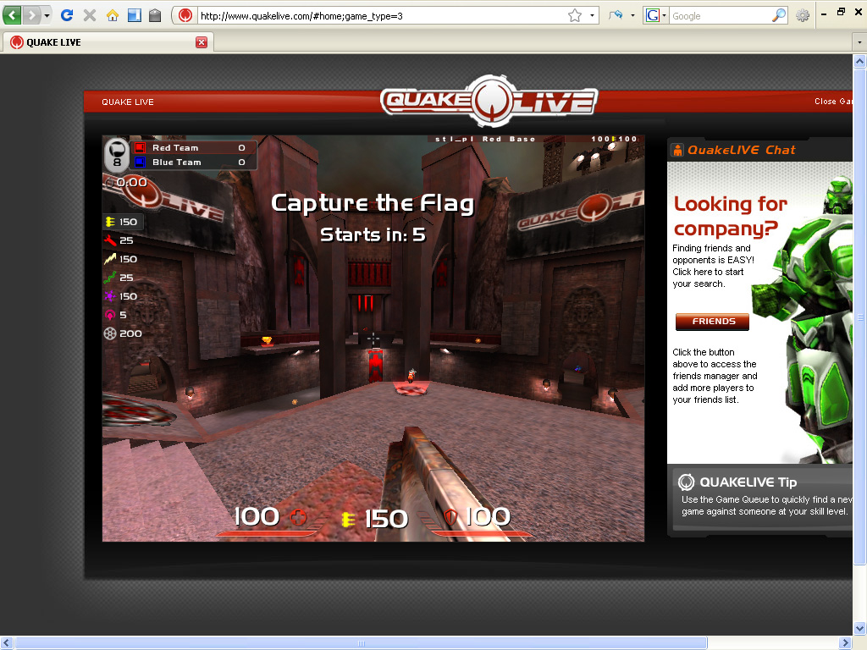Click the FRIENDS button
867x650 pixels.
[713, 321]
